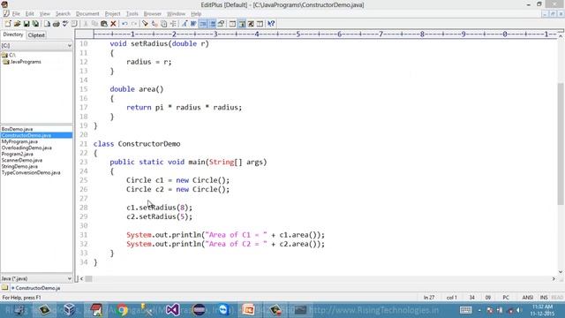Viewport: 565px width, 318px height.
Task: Click the 'ln 27' status bar entry
Action: coord(429,298)
